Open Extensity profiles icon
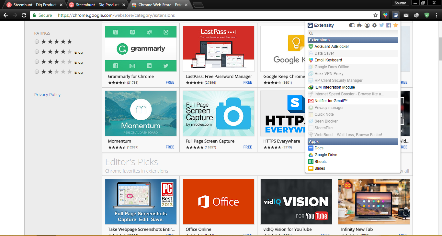442x236 pixels. (367, 25)
